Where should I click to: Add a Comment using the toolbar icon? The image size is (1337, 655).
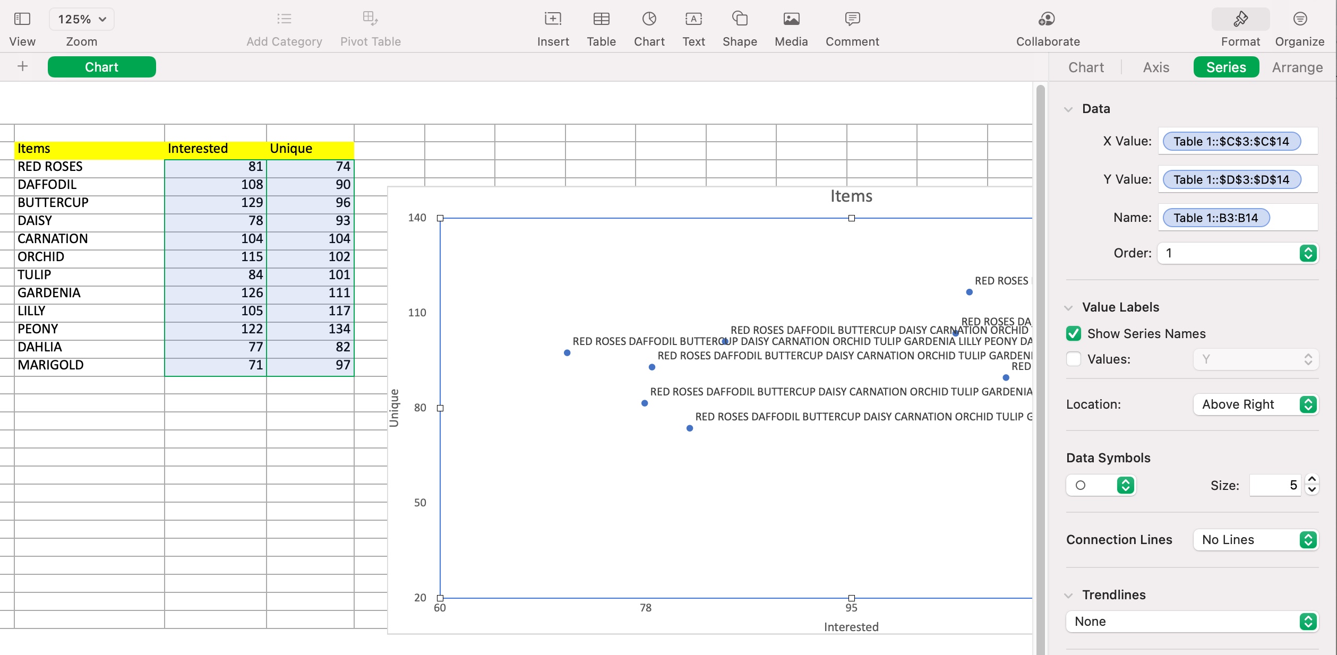[x=852, y=19]
